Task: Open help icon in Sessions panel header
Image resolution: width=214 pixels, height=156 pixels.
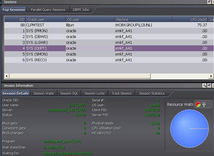Action: coord(209,2)
